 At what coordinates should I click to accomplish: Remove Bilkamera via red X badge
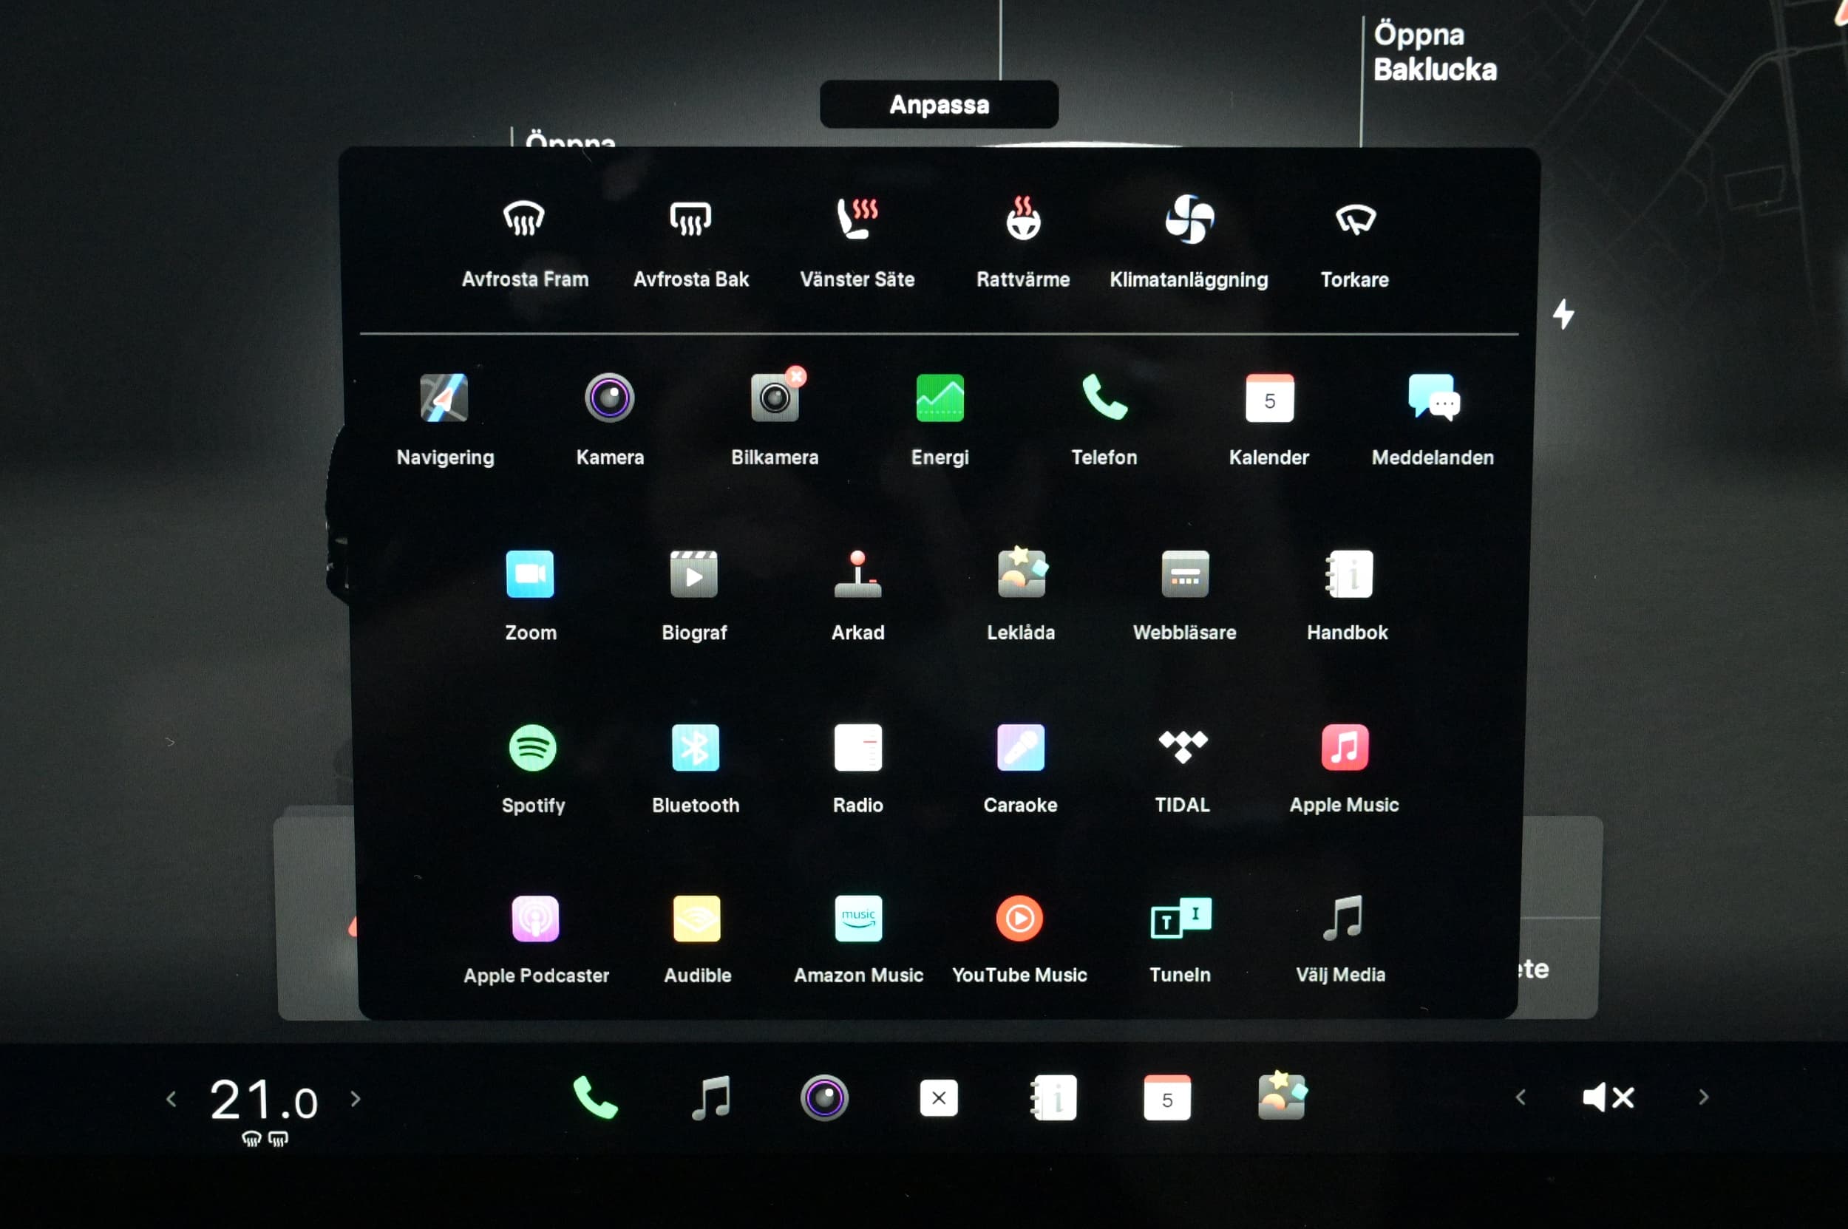(797, 377)
